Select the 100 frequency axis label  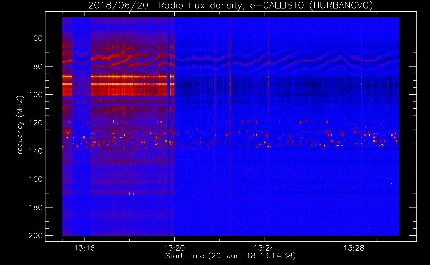pos(36,95)
